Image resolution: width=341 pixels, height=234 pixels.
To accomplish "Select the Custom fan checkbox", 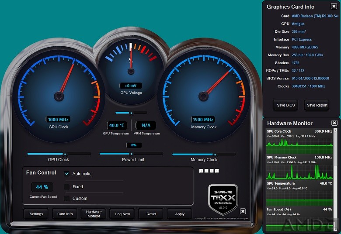I will pos(67,198).
